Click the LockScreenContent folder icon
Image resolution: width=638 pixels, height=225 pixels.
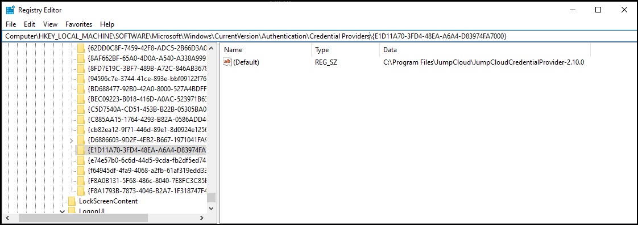tap(72, 201)
